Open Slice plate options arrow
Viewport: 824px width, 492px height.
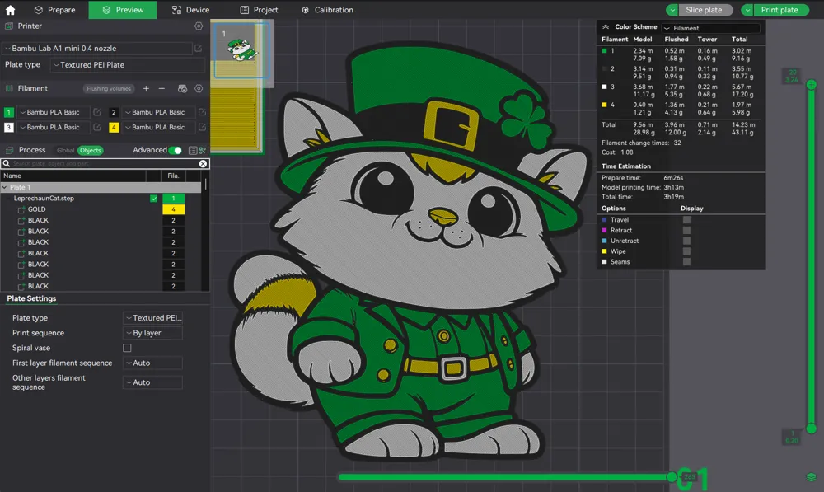pyautogui.click(x=672, y=10)
